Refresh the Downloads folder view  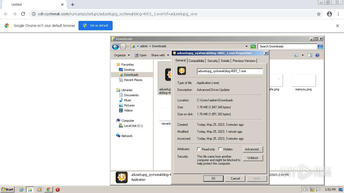pos(253,46)
